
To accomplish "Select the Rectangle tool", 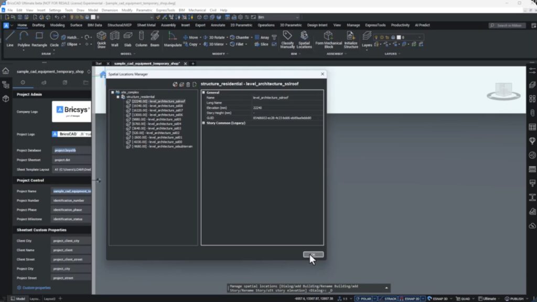I will [x=39, y=39].
